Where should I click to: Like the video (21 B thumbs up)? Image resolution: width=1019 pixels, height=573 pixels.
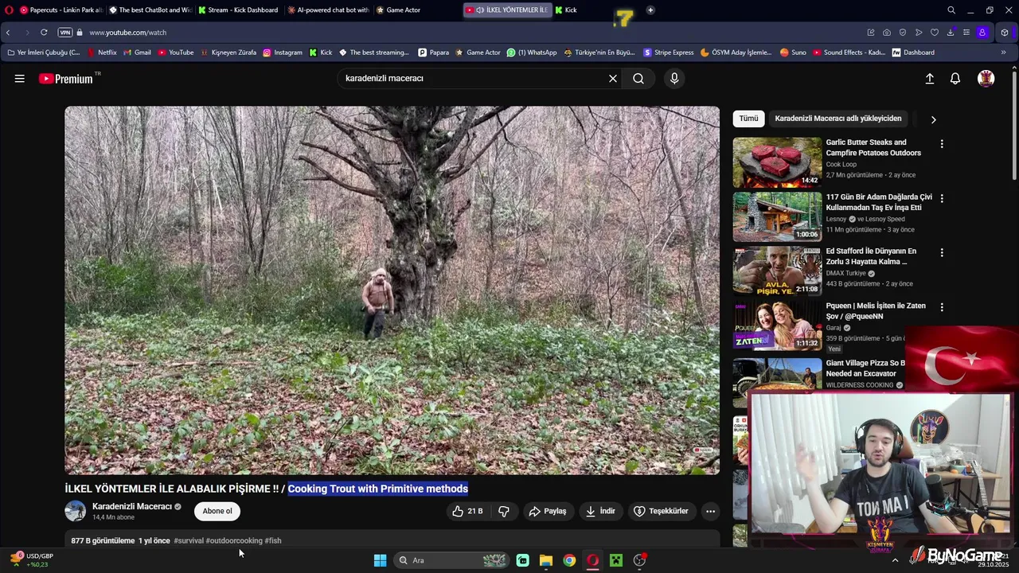pos(468,511)
